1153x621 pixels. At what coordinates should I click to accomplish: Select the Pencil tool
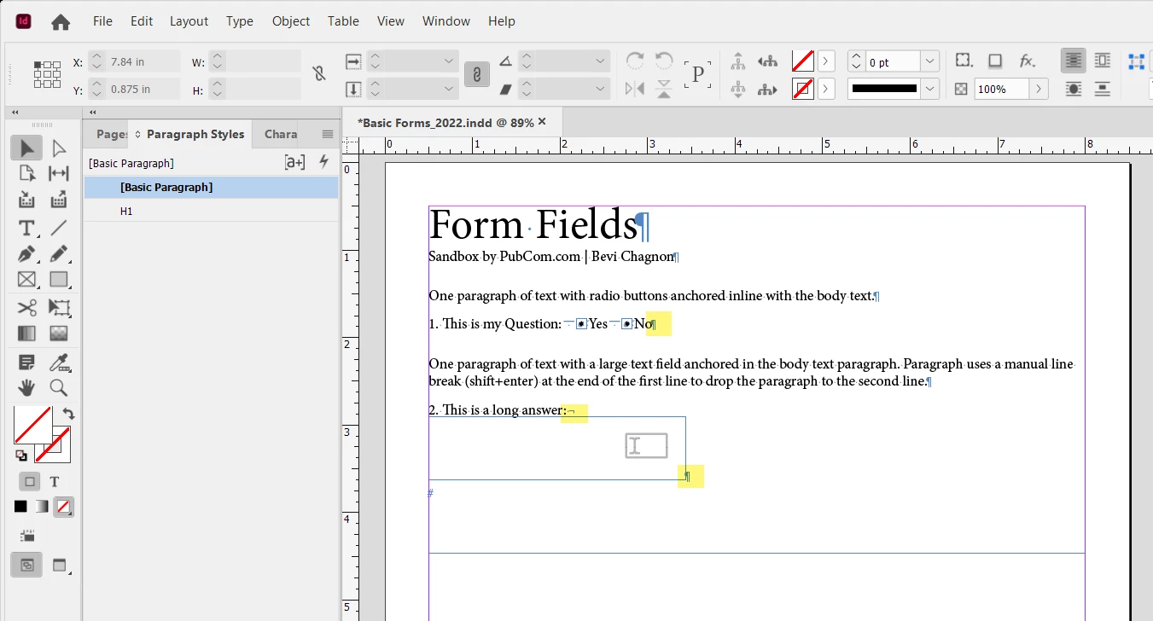tap(58, 254)
